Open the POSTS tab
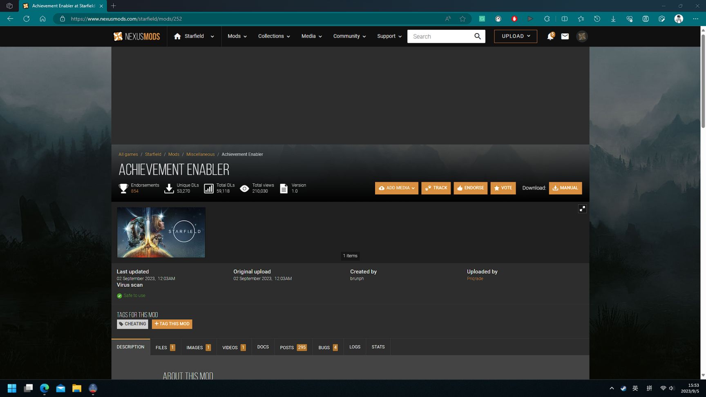 tap(293, 347)
